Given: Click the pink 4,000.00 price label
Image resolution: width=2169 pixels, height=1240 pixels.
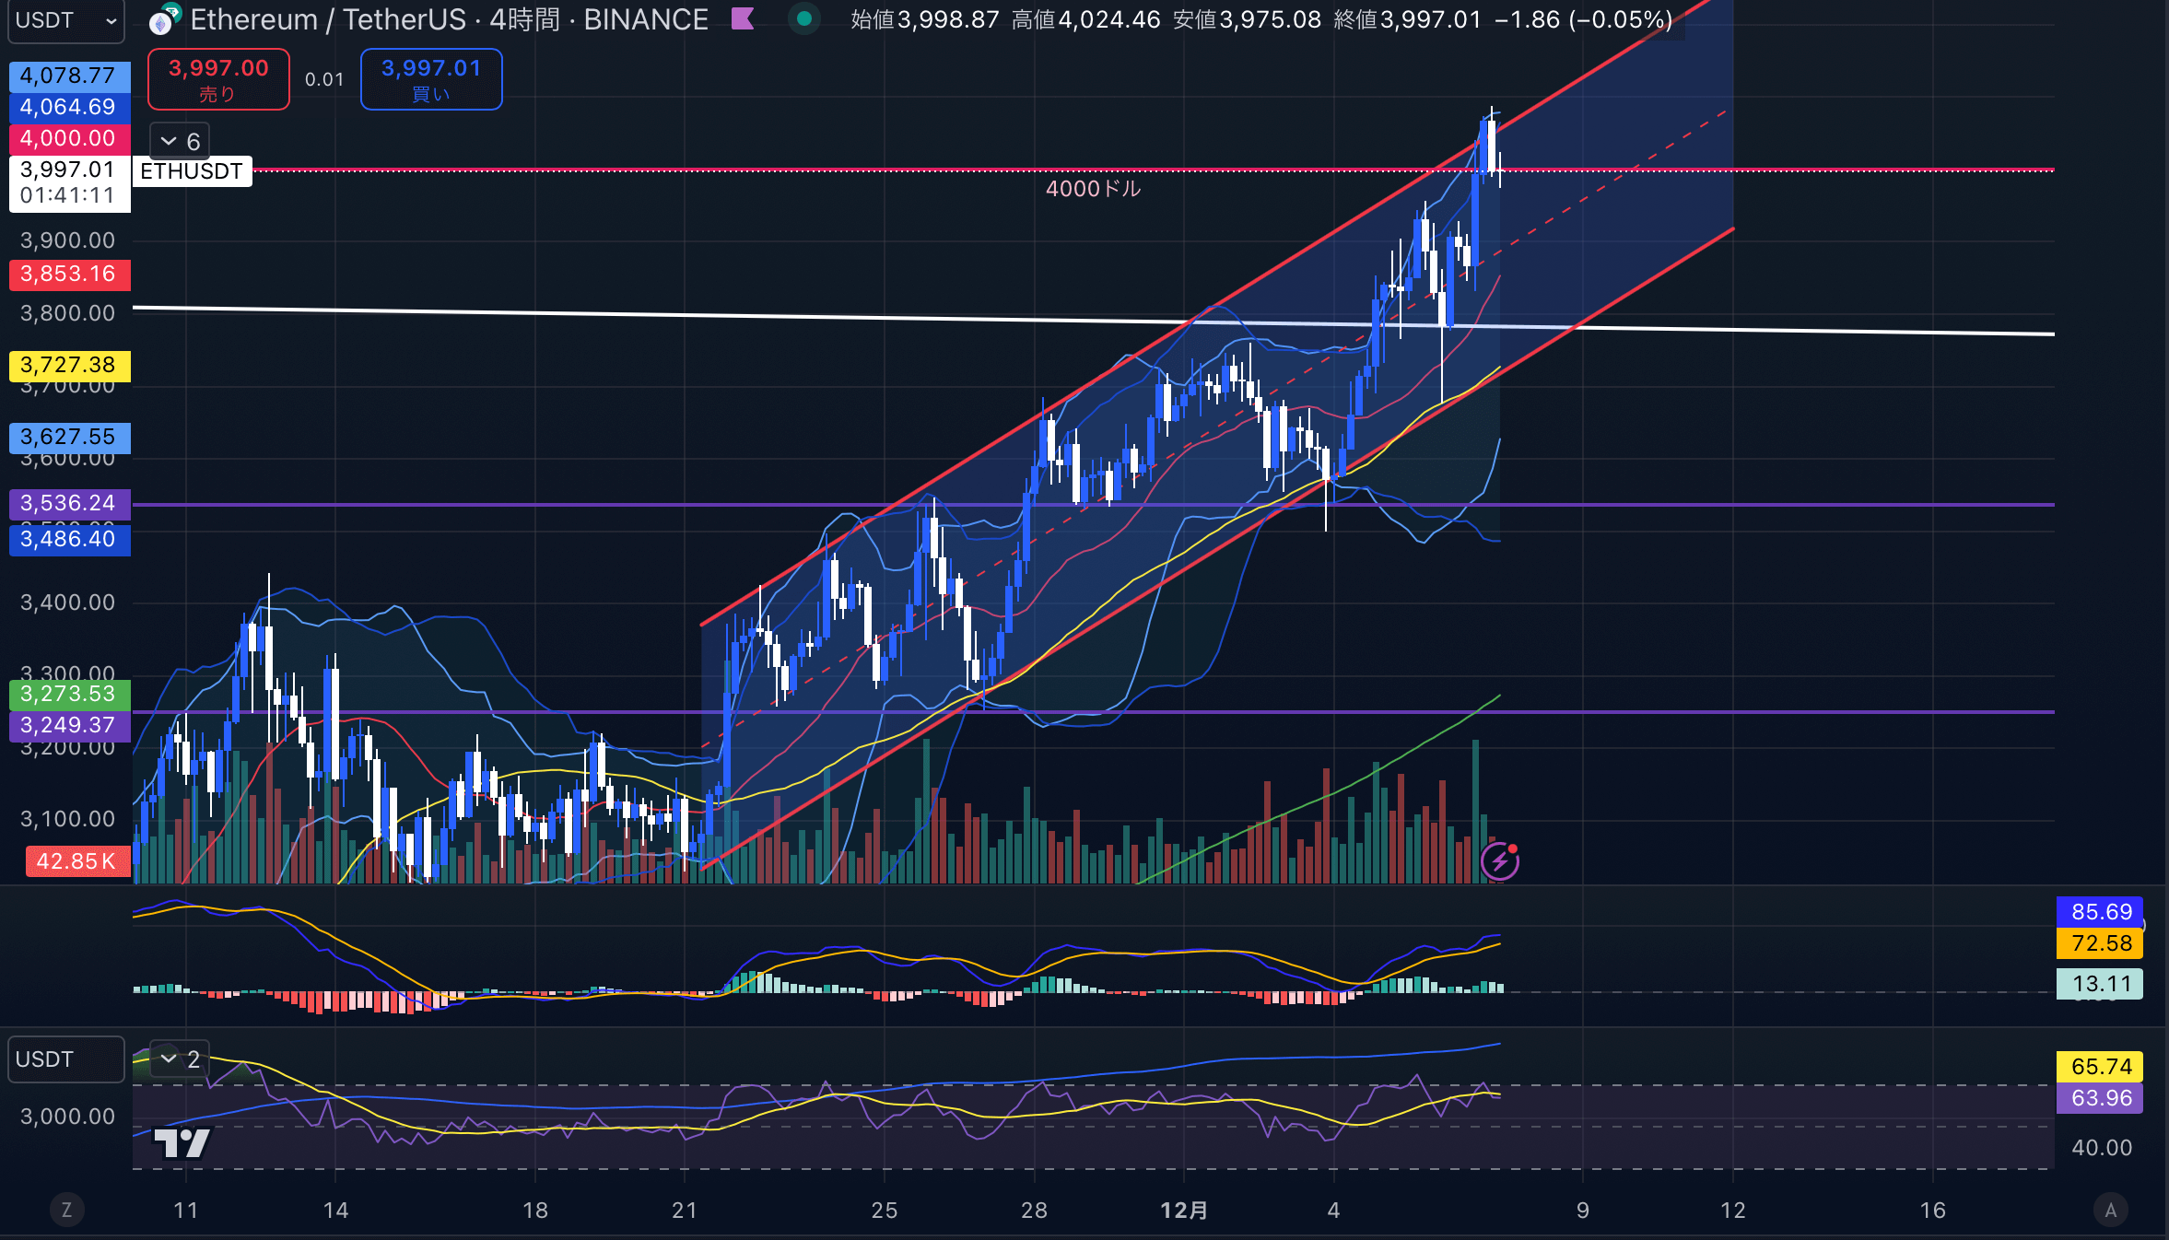Looking at the screenshot, I should pos(69,138).
